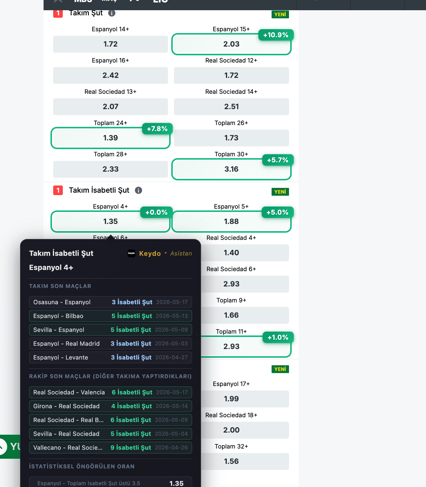Bet on Real Sociedad 18+ at 2.00
This screenshot has height=487, width=426.
click(245, 430)
